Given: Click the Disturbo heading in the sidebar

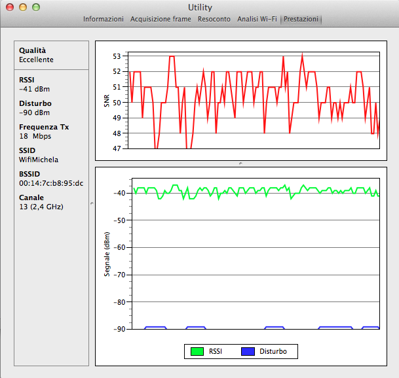Looking at the screenshot, I should 35,103.
